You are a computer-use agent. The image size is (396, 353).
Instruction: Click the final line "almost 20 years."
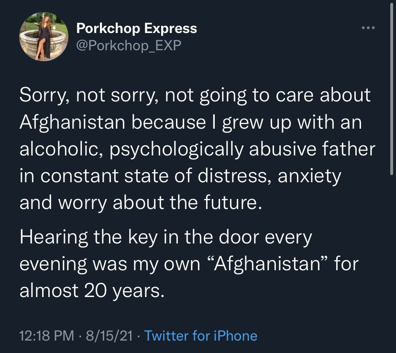(x=92, y=290)
